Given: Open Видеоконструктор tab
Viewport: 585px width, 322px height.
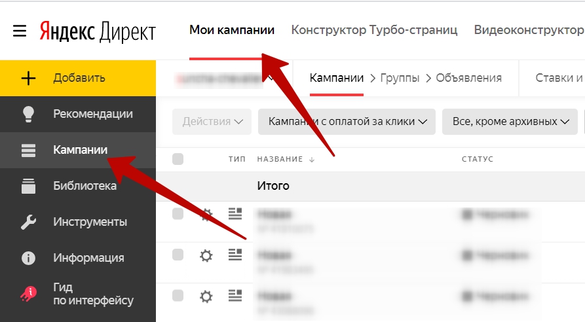Looking at the screenshot, I should [x=529, y=30].
